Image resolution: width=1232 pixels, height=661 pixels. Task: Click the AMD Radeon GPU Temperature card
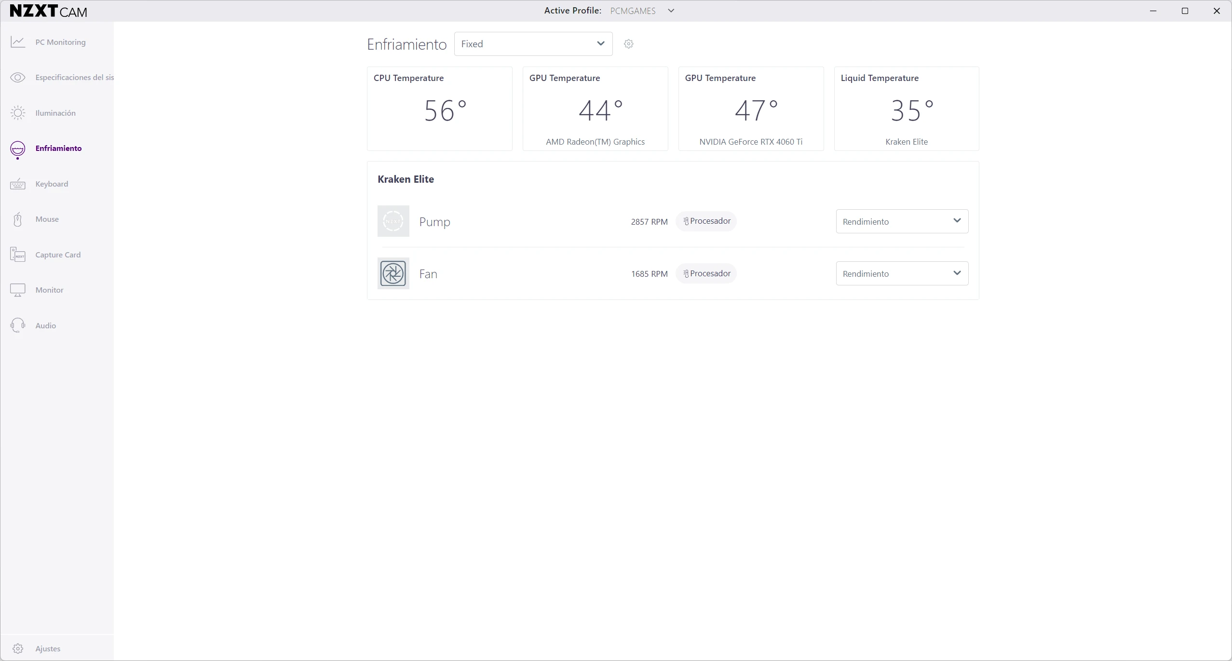[x=595, y=108]
